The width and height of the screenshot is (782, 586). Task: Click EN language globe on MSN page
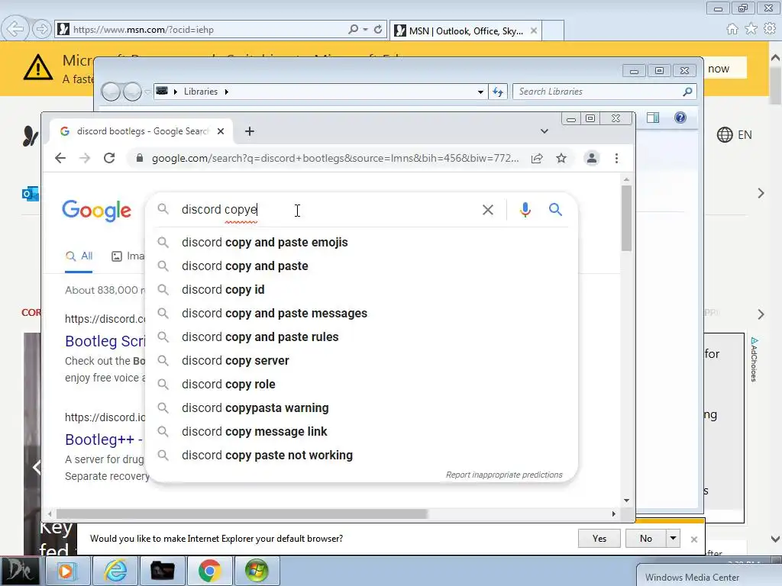[734, 134]
